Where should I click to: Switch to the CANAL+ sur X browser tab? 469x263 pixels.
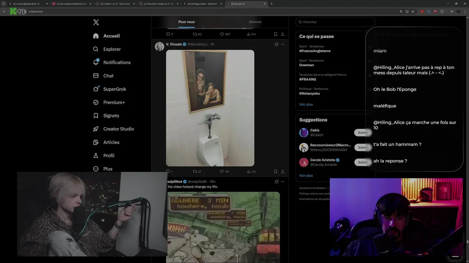[x=115, y=4]
